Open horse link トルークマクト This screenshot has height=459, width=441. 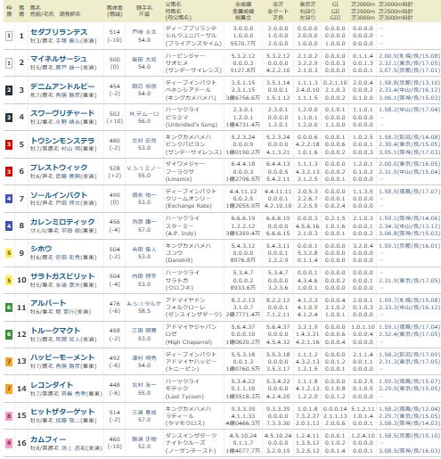[x=55, y=331]
